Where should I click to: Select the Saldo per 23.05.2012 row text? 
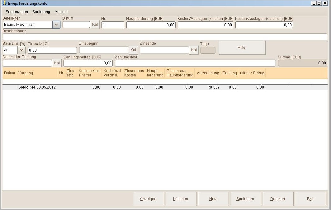pyautogui.click(x=37, y=87)
